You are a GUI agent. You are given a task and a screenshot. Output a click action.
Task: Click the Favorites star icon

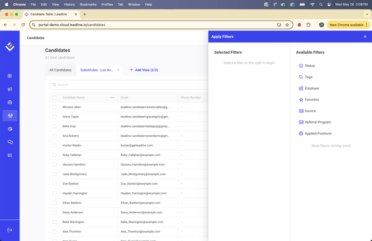pos(301,100)
